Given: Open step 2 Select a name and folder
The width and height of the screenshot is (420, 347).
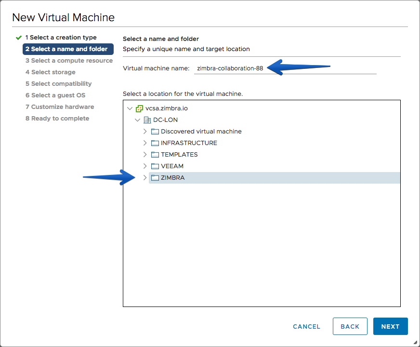Looking at the screenshot, I should pos(68,49).
